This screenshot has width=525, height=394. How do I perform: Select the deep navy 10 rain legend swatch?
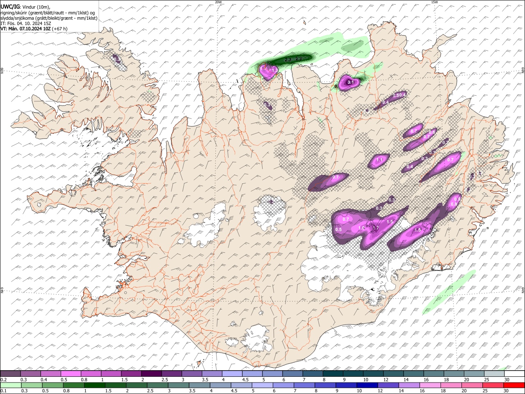click(367, 385)
